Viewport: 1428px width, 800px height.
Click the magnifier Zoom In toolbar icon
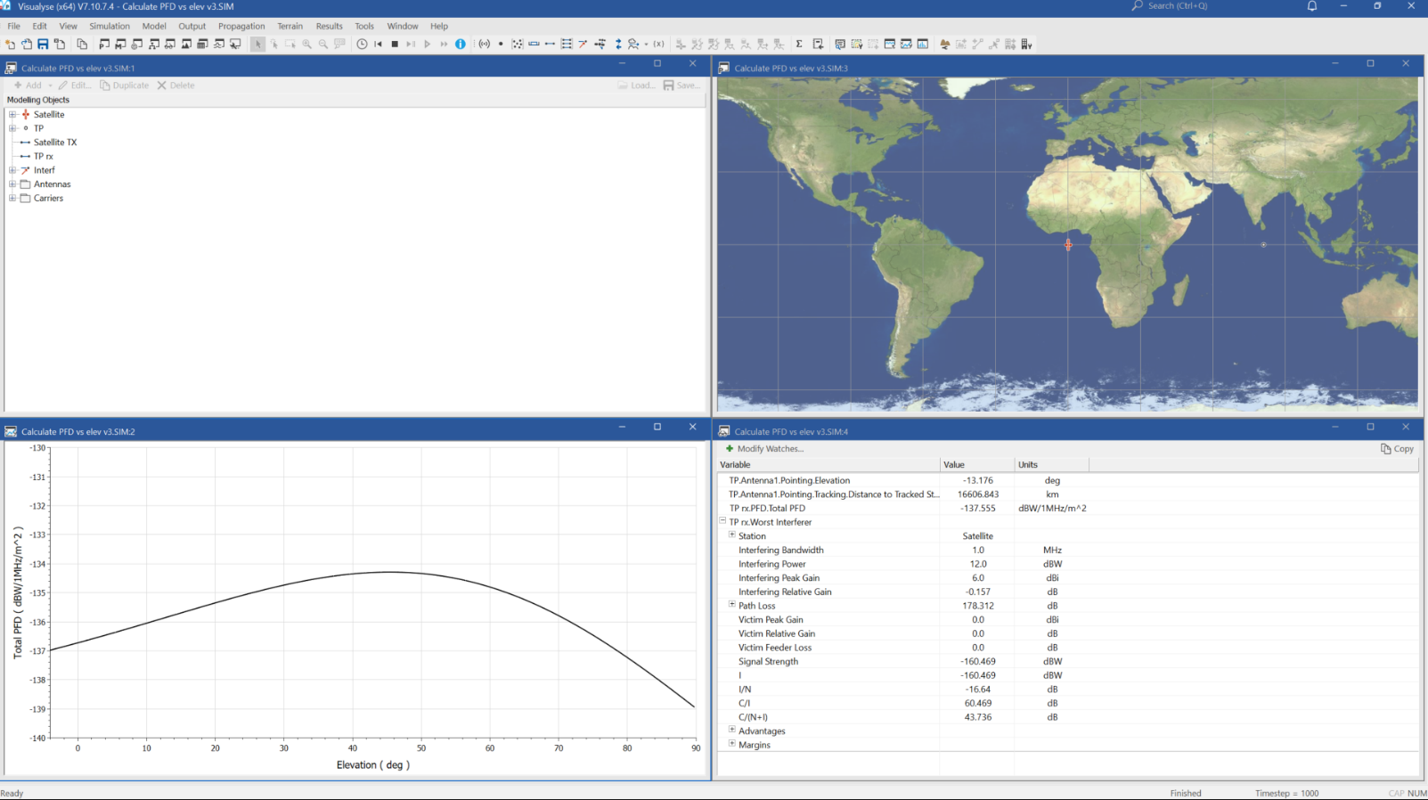coord(307,44)
